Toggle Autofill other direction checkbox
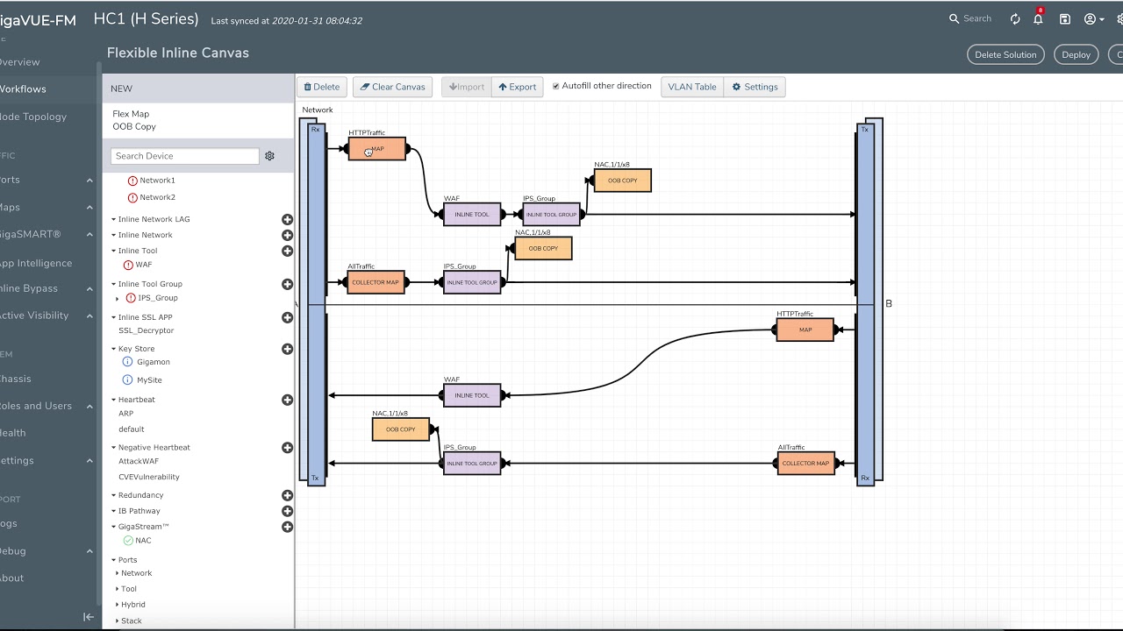 click(555, 86)
